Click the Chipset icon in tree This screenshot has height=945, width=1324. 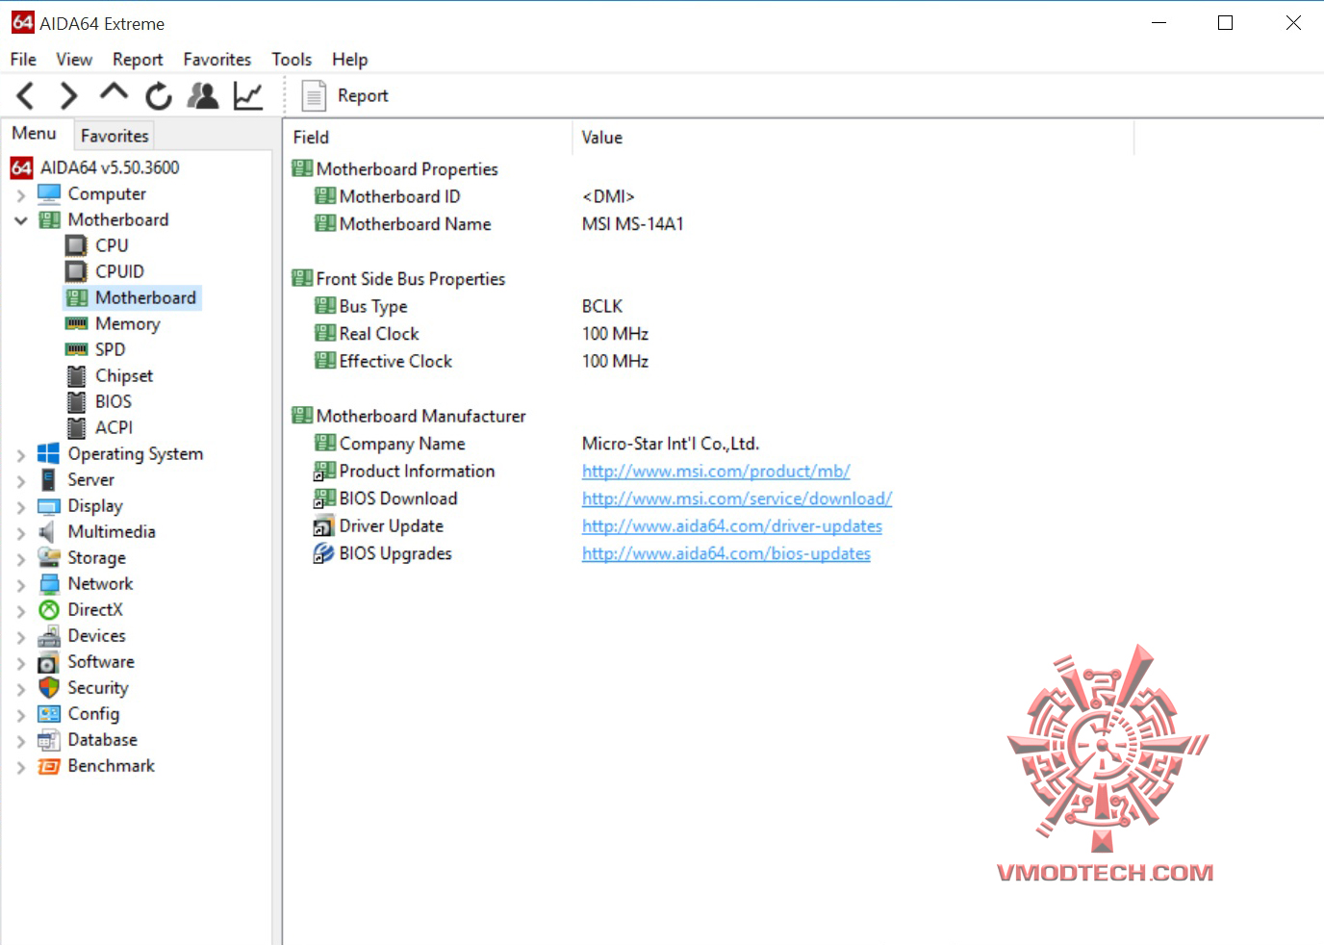coord(76,375)
